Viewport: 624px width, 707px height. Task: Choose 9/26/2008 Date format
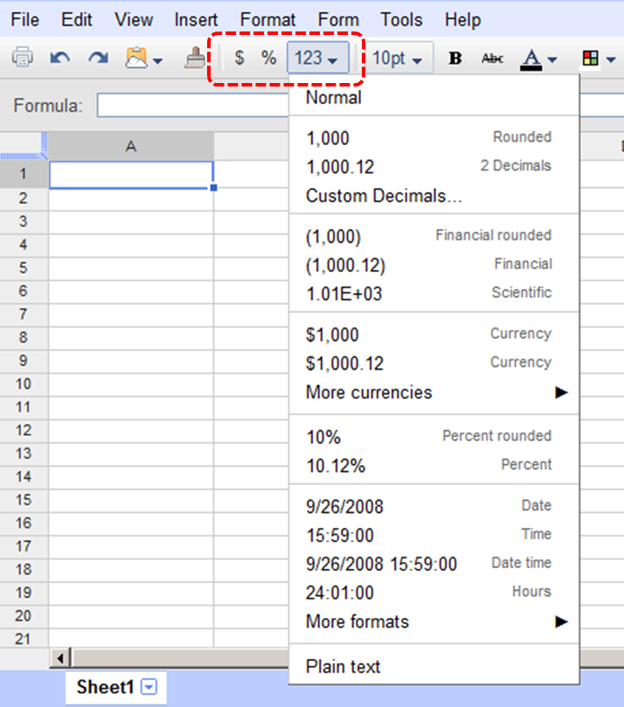tap(433, 506)
